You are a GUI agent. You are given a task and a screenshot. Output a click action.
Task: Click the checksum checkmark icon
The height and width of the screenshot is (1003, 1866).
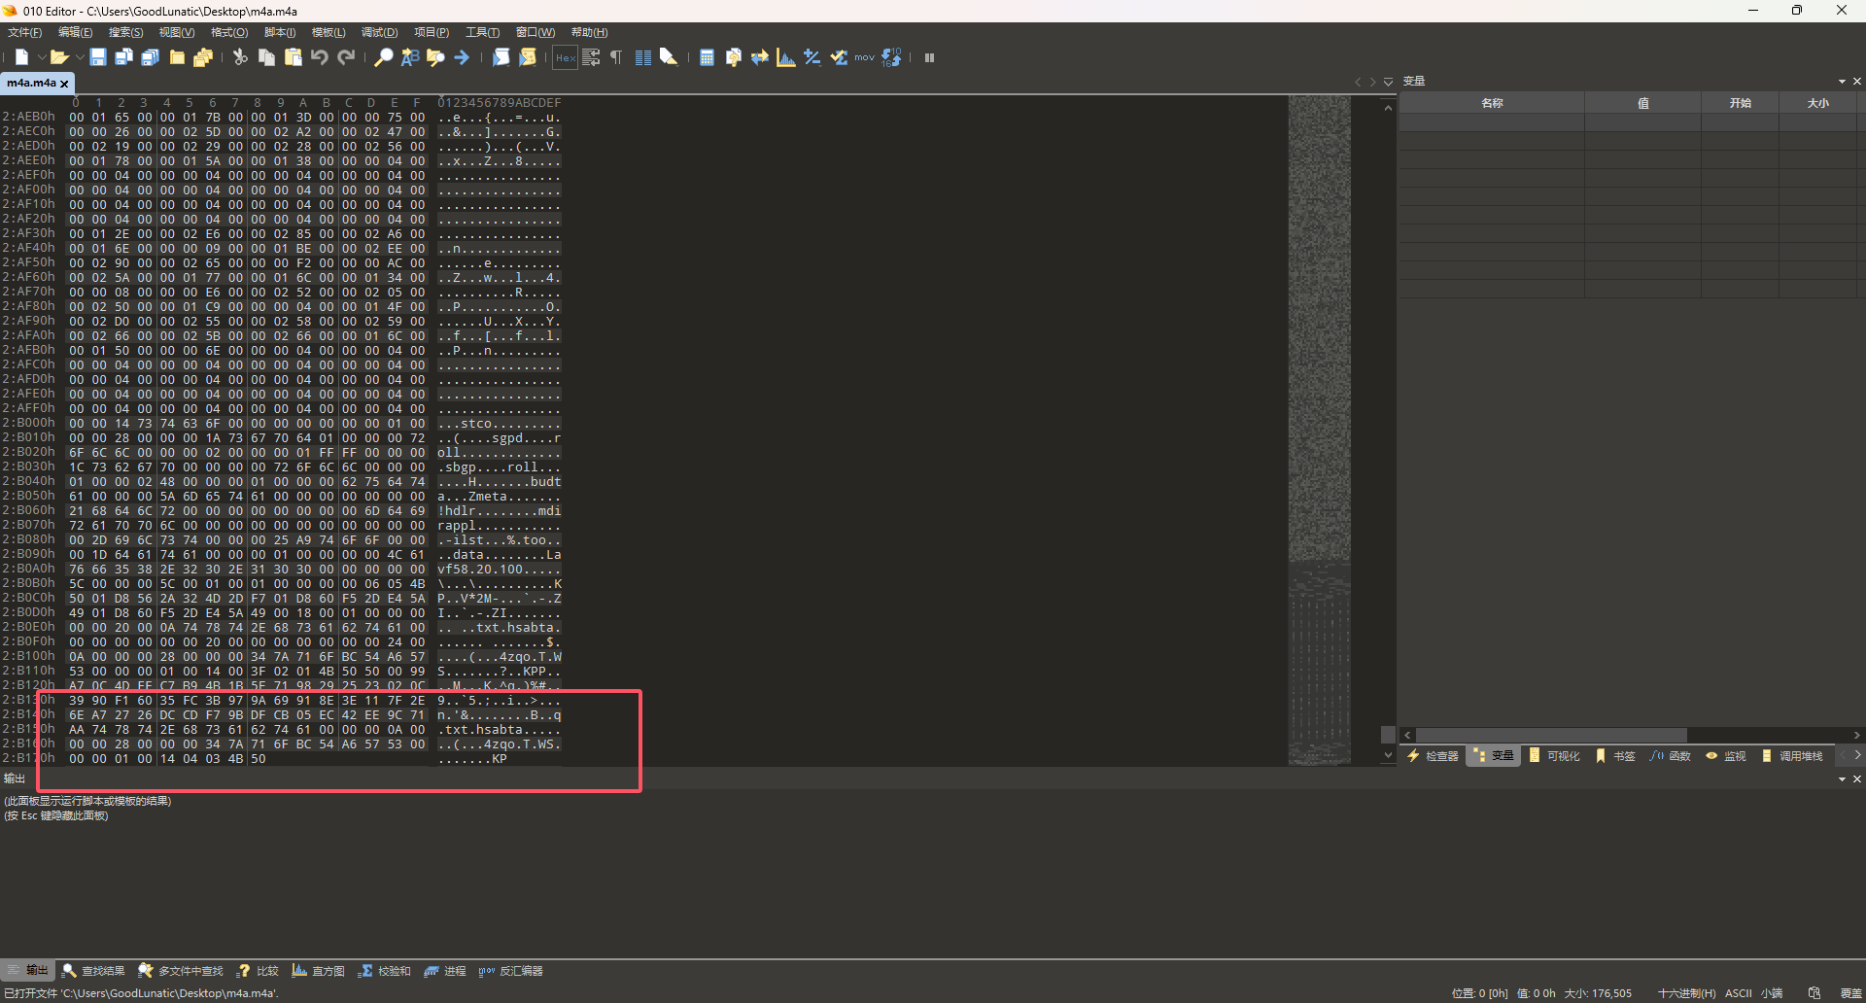(x=839, y=57)
